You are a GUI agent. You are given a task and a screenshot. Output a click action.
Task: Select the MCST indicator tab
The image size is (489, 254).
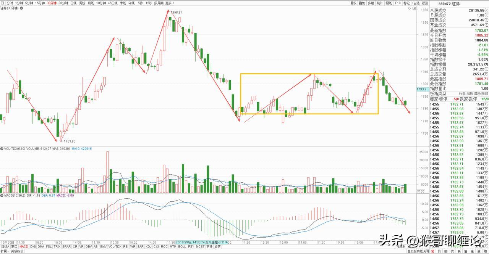pos(200,247)
